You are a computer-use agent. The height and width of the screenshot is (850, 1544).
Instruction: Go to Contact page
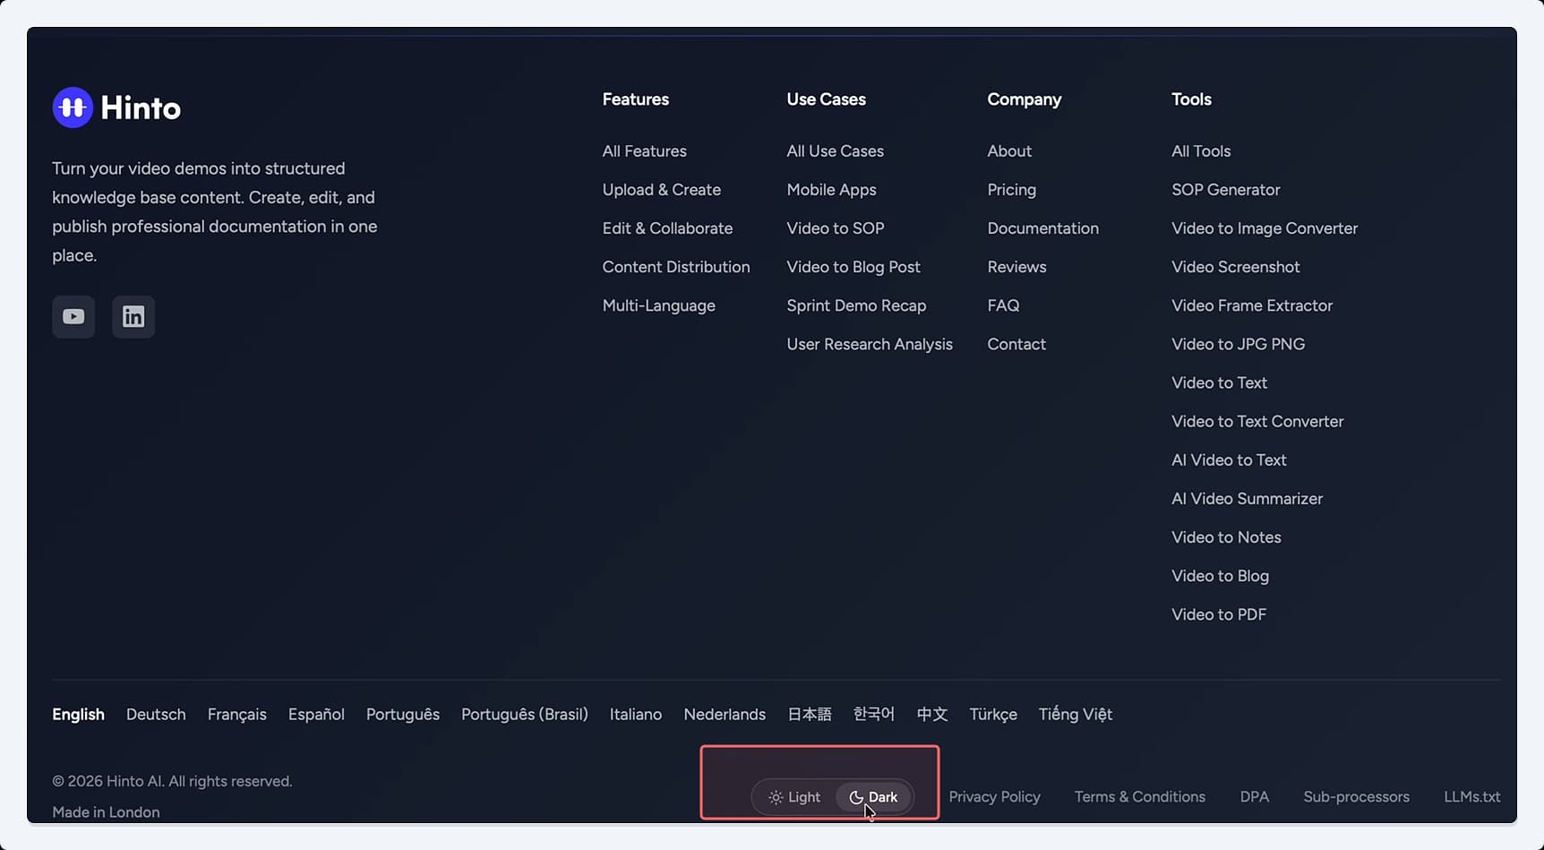point(1016,344)
